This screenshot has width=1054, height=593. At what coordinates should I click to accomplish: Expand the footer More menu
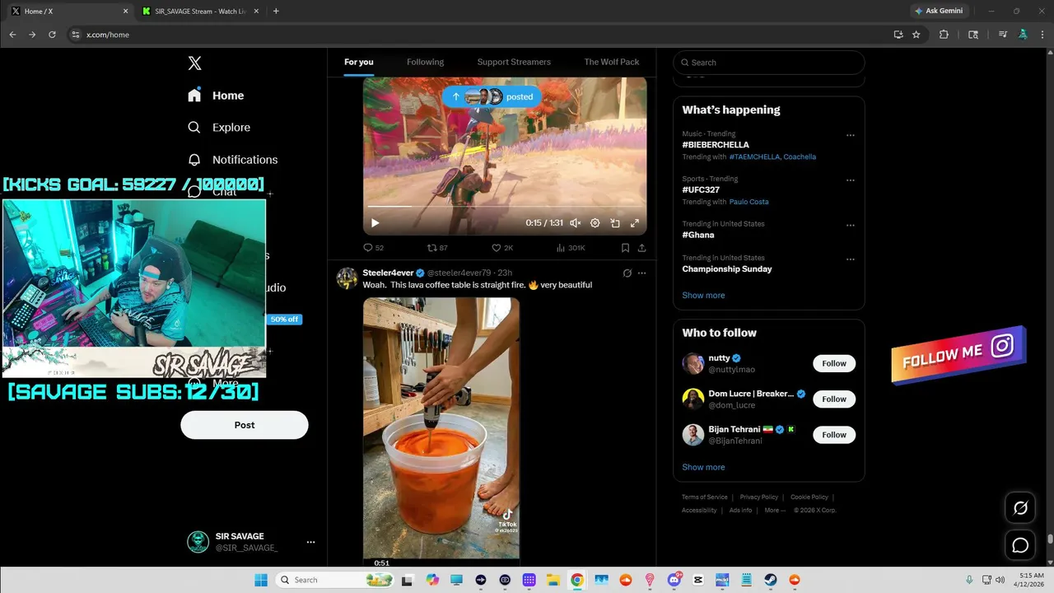point(775,511)
